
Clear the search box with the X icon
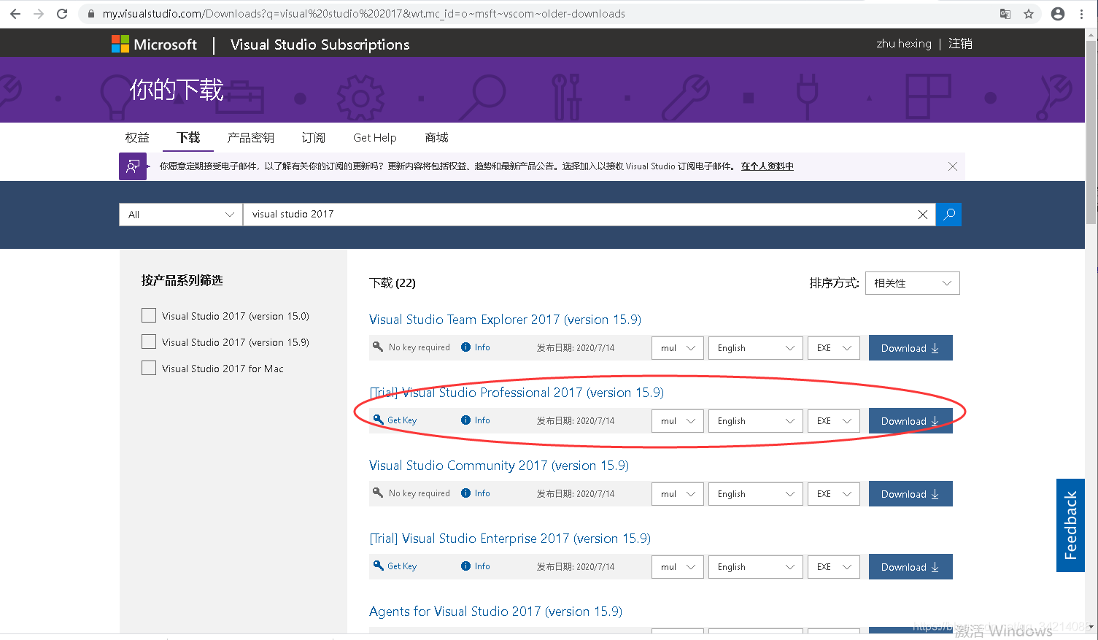[923, 215]
